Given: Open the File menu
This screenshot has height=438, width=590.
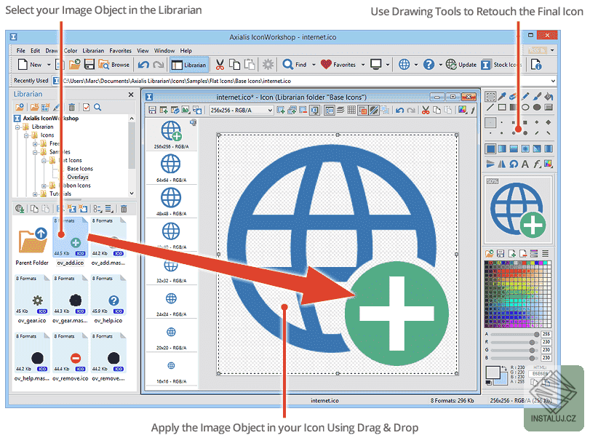Looking at the screenshot, I should pos(20,50).
